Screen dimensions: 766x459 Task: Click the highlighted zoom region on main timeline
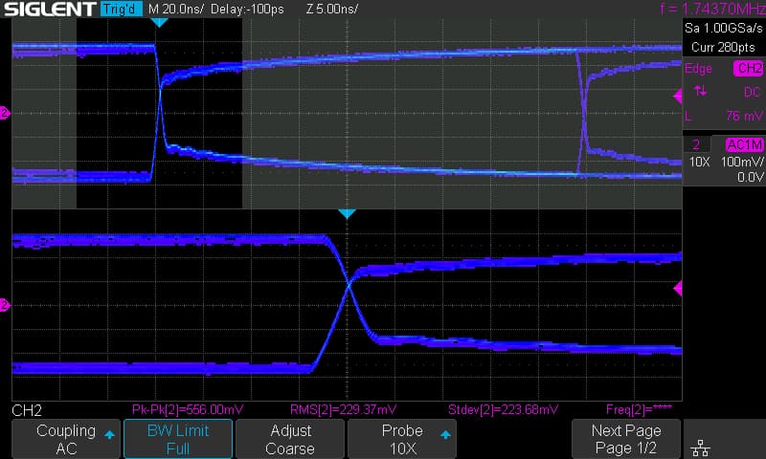coord(159,113)
